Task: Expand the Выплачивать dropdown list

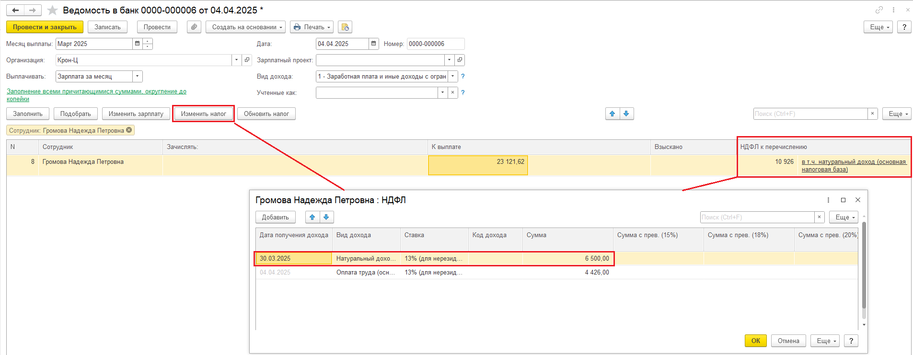Action: 138,76
